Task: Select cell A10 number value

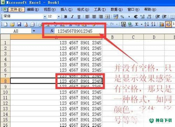Action: [56, 92]
